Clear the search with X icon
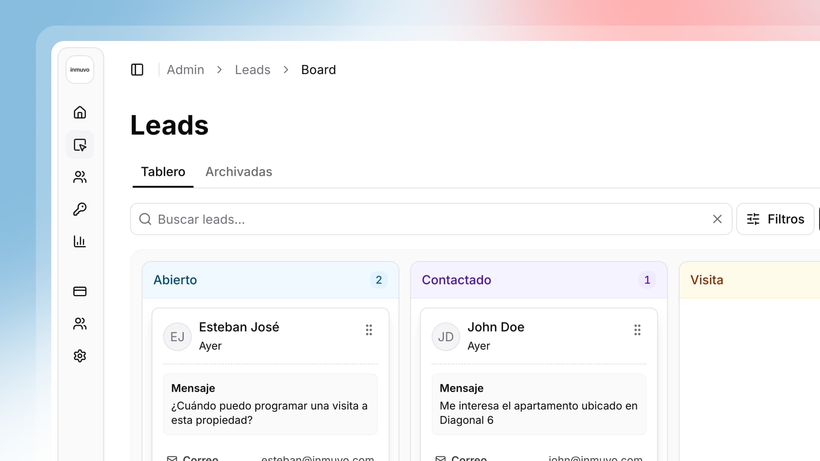This screenshot has height=461, width=820. [717, 219]
